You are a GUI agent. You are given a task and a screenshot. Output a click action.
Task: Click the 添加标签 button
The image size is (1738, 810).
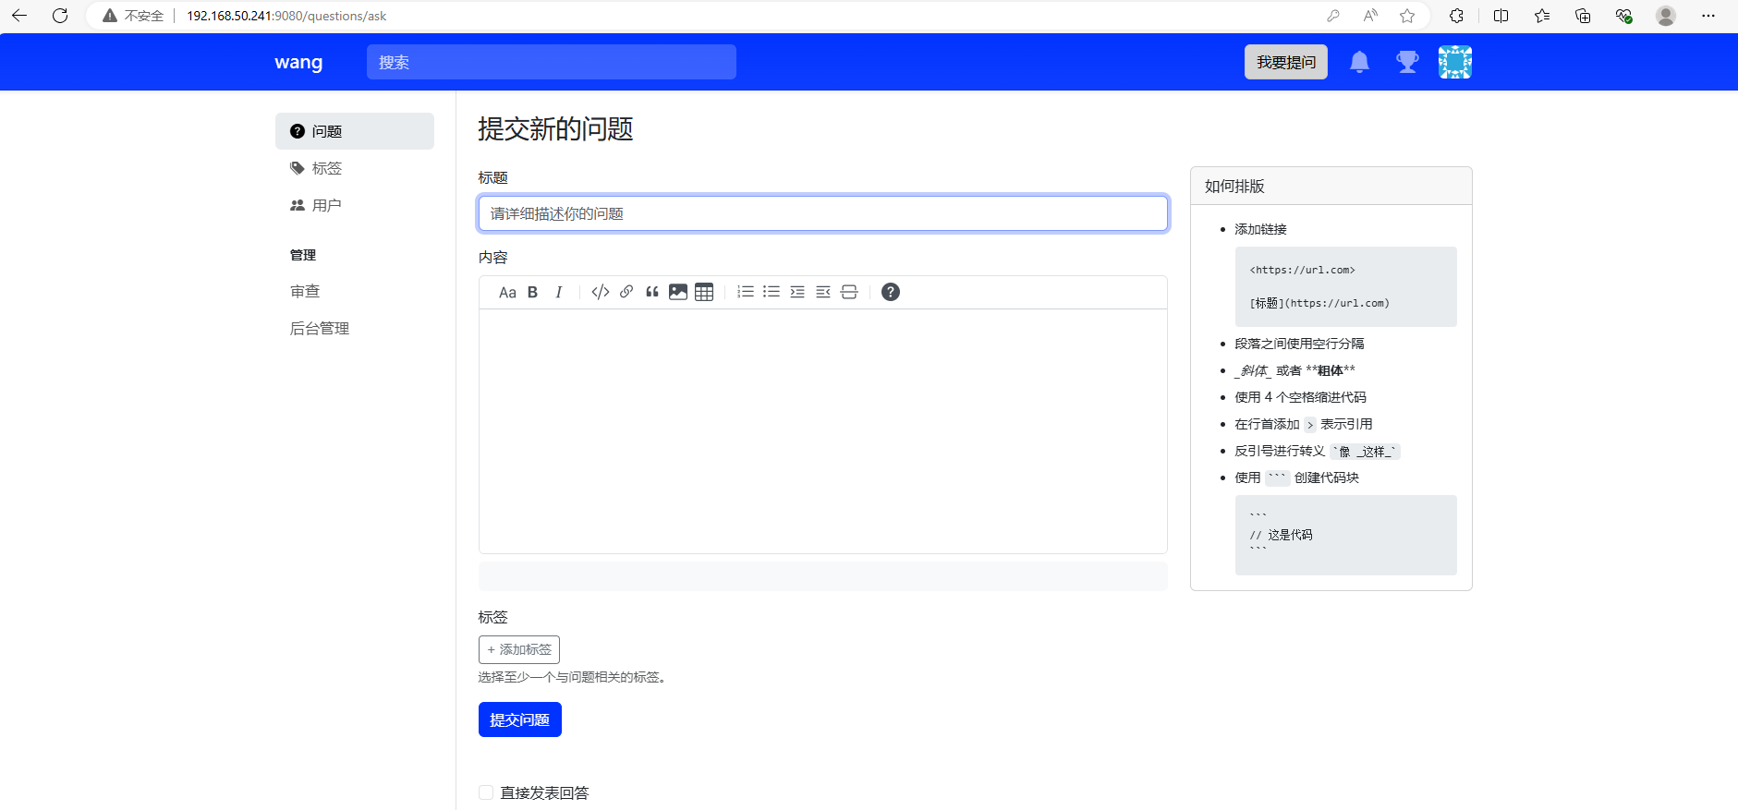(x=519, y=650)
